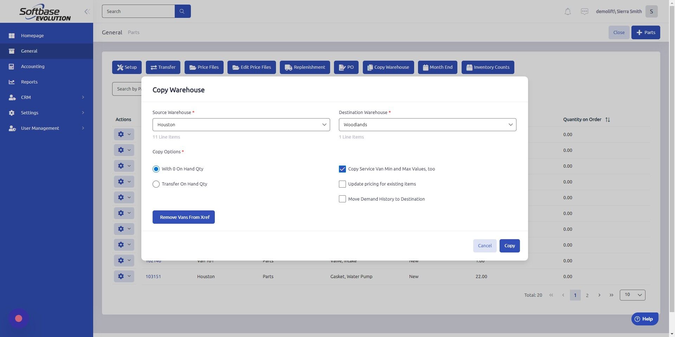This screenshot has height=337, width=675.
Task: Collapse the sidebar with double-chevron icon
Action: [87, 12]
